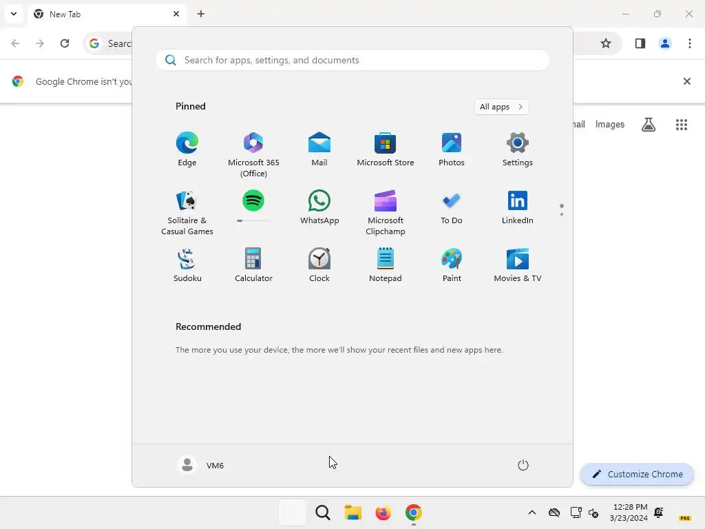705x529 pixels.
Task: Open Chrome's three-dot menu
Action: (690, 43)
